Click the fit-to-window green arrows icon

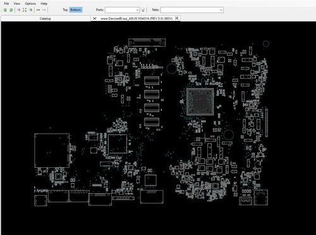tap(25, 10)
